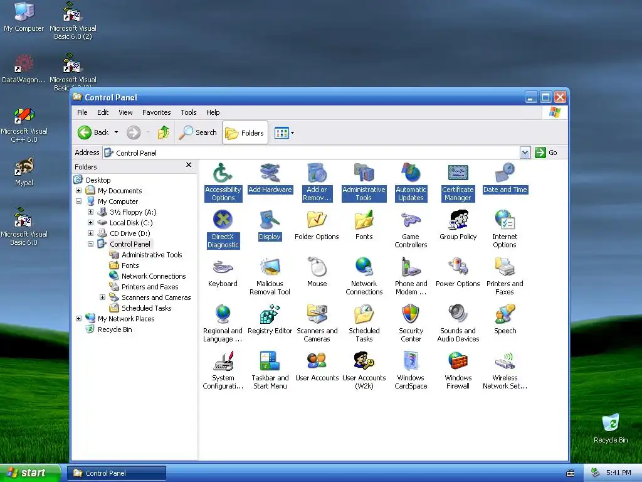Click the Go button

pyautogui.click(x=546, y=153)
